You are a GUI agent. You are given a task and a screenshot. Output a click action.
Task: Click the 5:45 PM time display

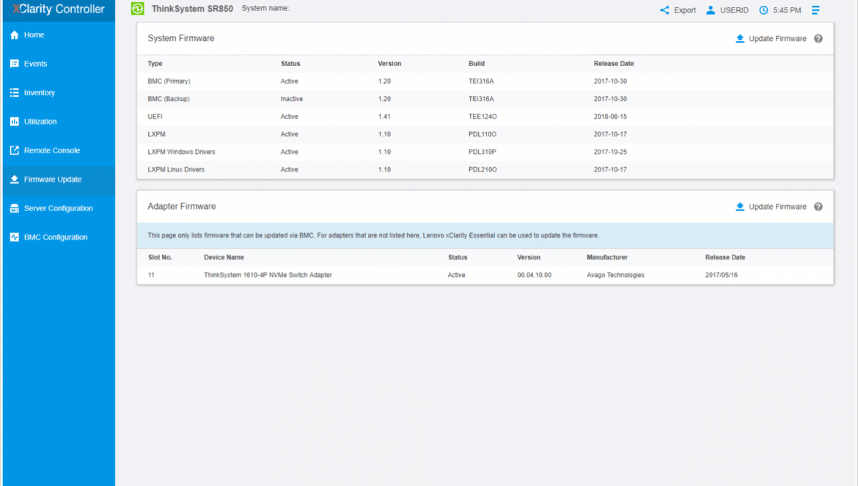[x=787, y=10]
